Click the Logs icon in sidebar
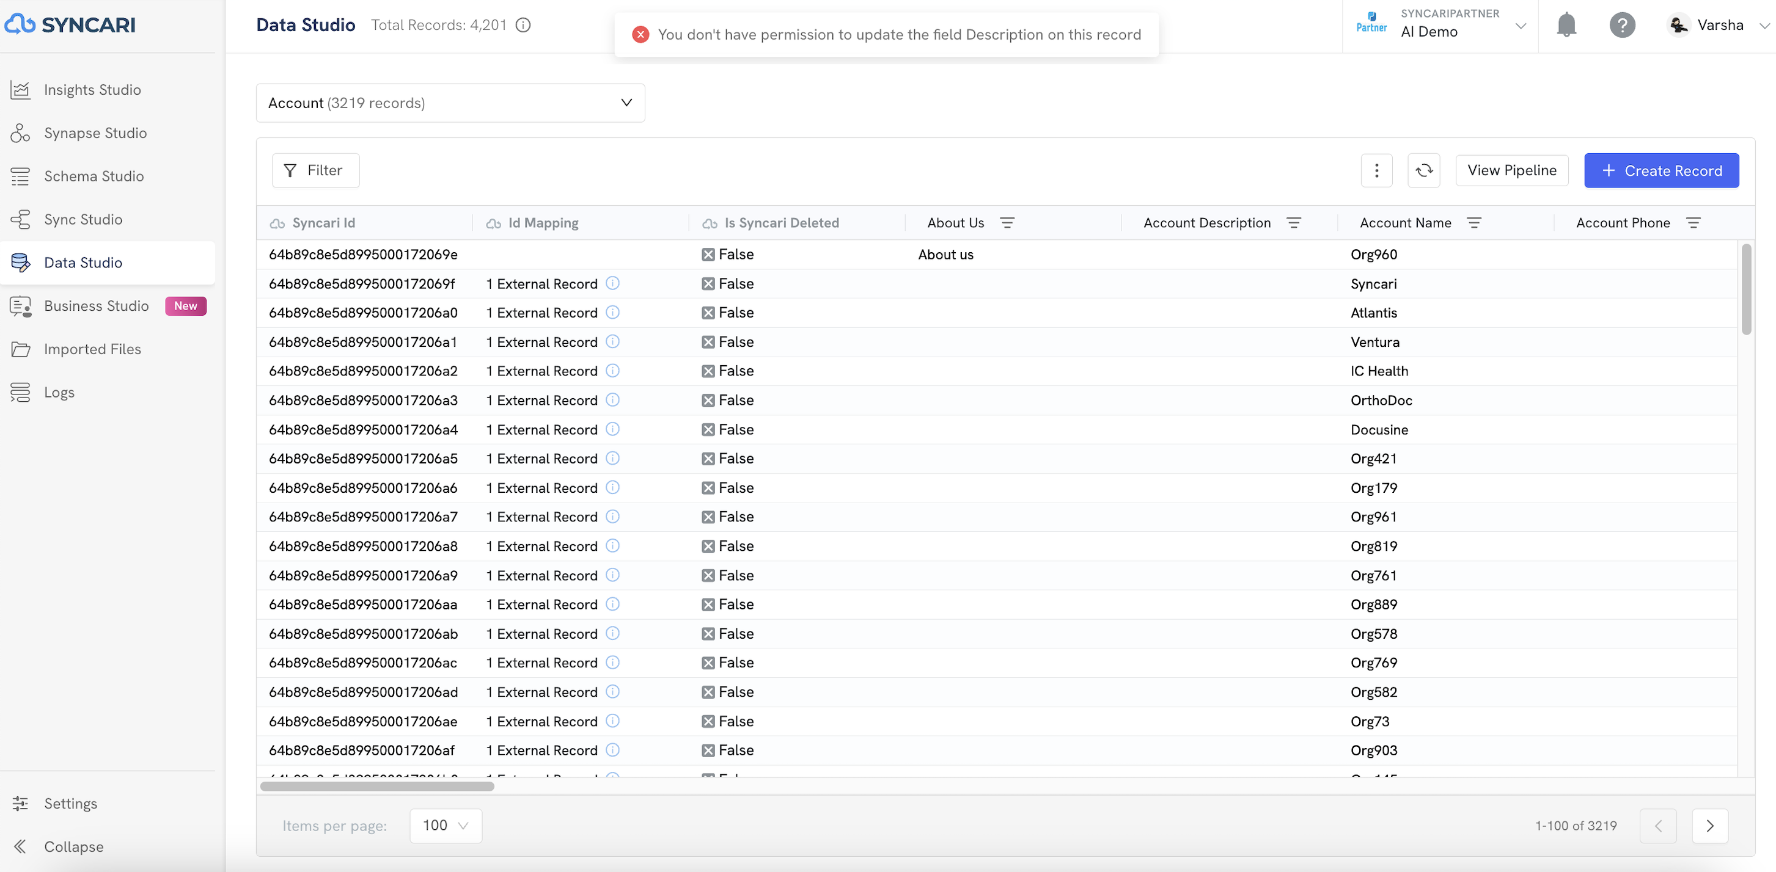1776x872 pixels. click(x=21, y=393)
